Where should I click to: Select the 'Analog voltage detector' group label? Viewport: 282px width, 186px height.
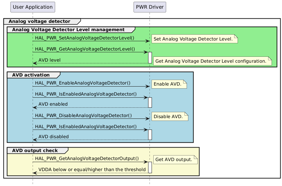point(40,21)
